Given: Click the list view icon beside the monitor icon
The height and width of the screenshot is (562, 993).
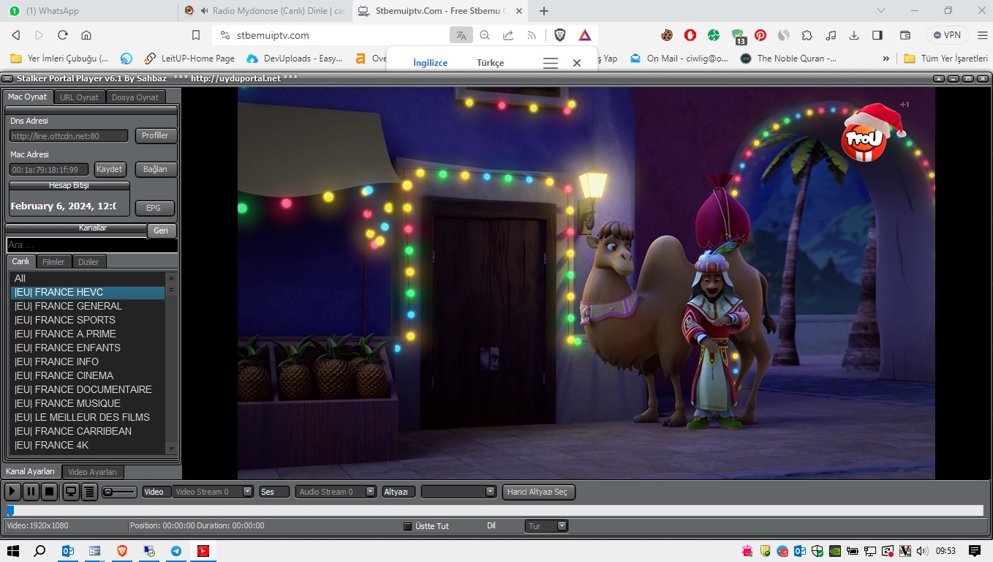Looking at the screenshot, I should pos(89,492).
